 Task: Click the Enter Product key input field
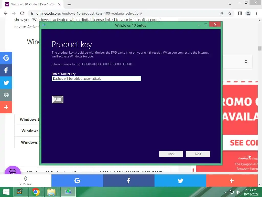[96, 78]
